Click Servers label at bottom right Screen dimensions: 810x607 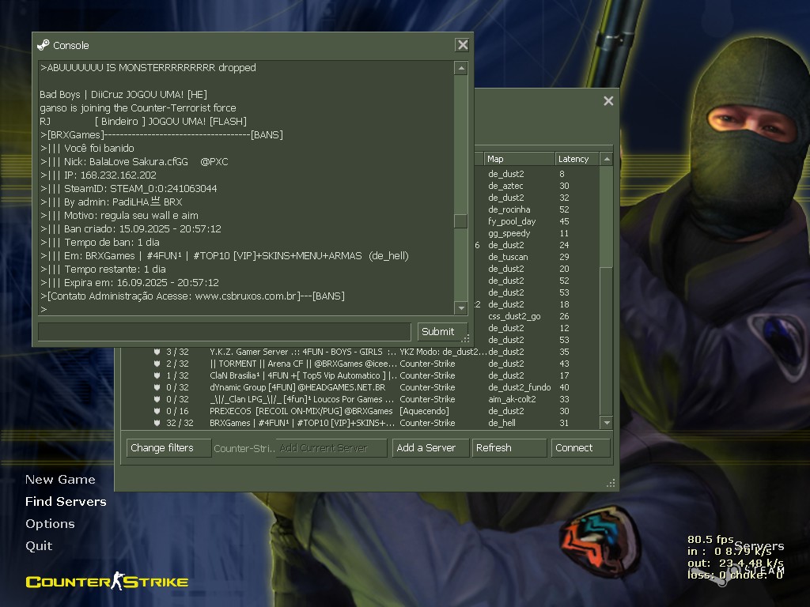[x=759, y=546]
